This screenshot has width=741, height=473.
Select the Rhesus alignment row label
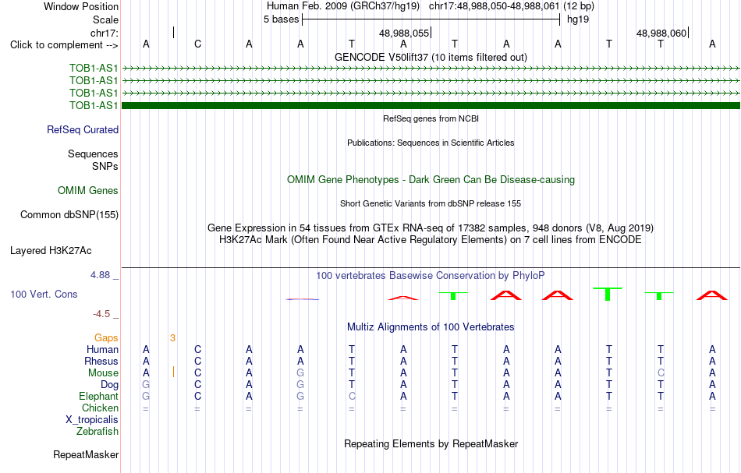tap(101, 361)
